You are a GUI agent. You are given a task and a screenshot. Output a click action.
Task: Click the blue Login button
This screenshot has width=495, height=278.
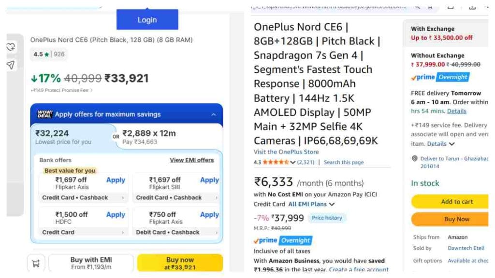147,19
